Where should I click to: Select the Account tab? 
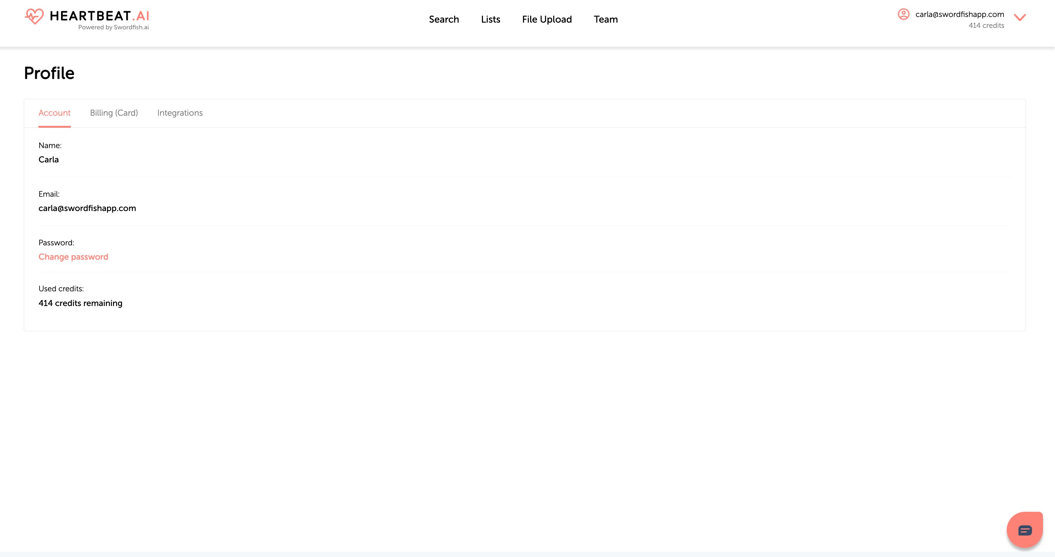tap(55, 113)
